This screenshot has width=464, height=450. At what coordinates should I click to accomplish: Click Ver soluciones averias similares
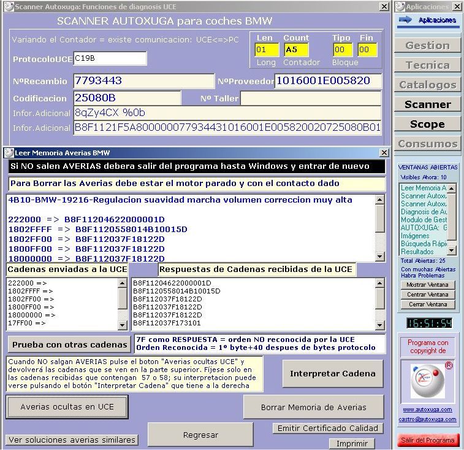[x=72, y=440]
